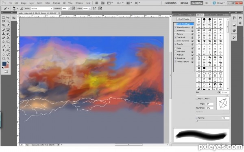
Task: Select the Hand tool
Action: (4, 58)
